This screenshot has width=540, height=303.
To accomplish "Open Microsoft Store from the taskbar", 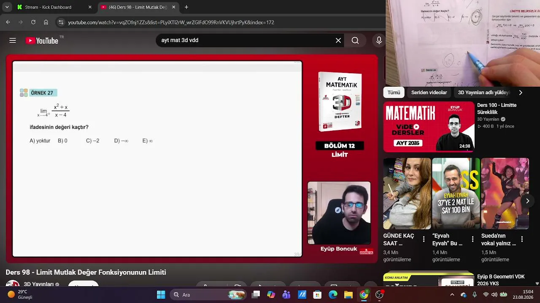I will click(x=317, y=295).
